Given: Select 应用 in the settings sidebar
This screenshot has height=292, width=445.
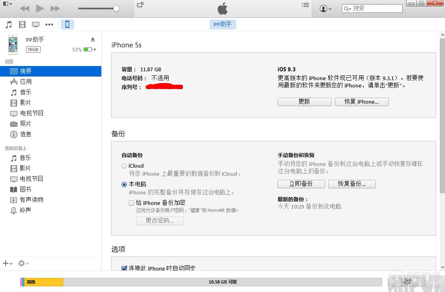Looking at the screenshot, I should click(26, 82).
